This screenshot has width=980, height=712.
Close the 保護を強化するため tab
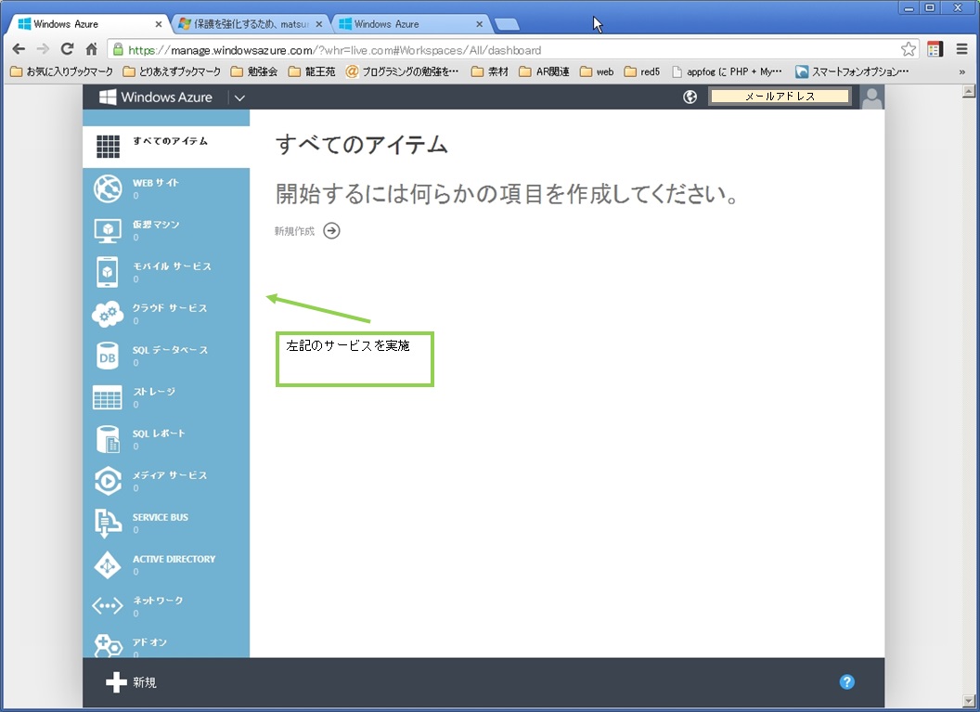click(x=318, y=24)
